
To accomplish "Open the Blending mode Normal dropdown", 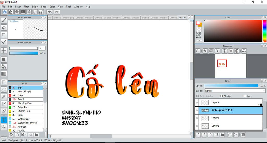I will 235,91.
